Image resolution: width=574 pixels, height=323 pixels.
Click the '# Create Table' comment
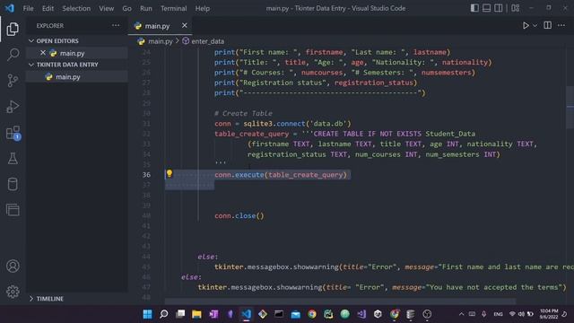tap(243, 113)
